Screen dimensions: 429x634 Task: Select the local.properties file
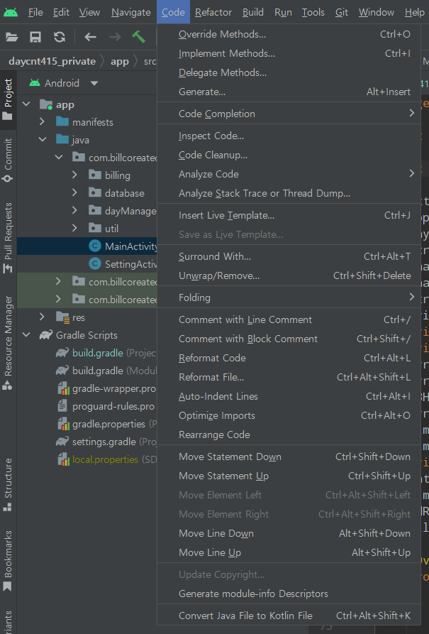(x=107, y=460)
